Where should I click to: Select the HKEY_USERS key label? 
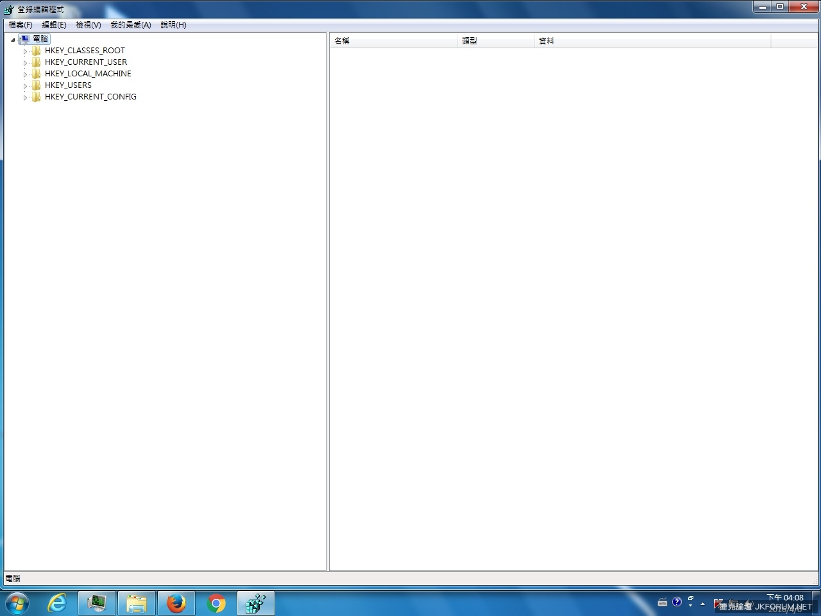pos(68,85)
